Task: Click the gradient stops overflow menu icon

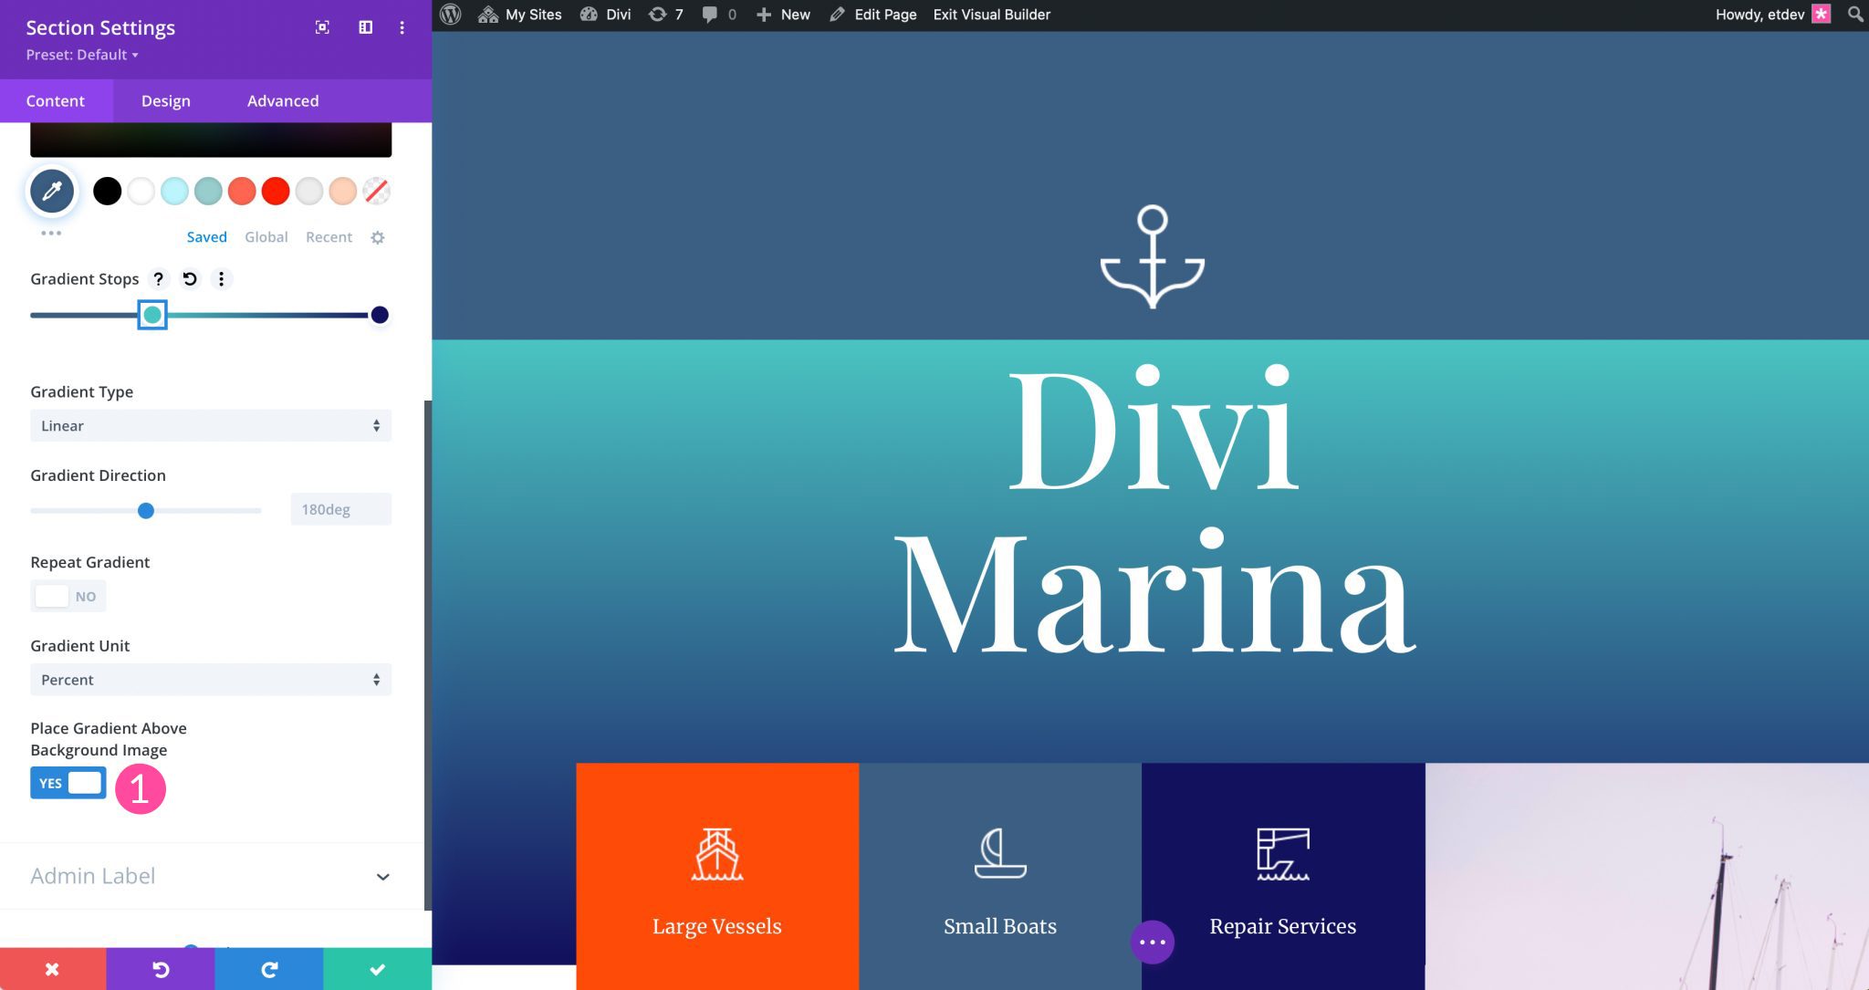Action: click(x=220, y=278)
